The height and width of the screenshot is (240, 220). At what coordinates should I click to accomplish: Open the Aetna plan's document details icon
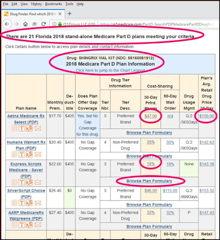pos(14,128)
